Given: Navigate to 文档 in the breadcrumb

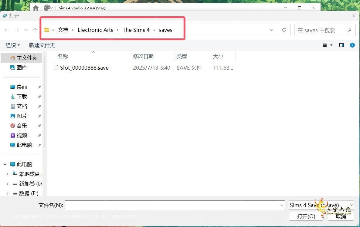Looking at the screenshot, I should pyautogui.click(x=63, y=30).
